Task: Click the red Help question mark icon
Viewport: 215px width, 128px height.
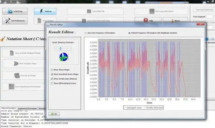Action: pos(146,20)
